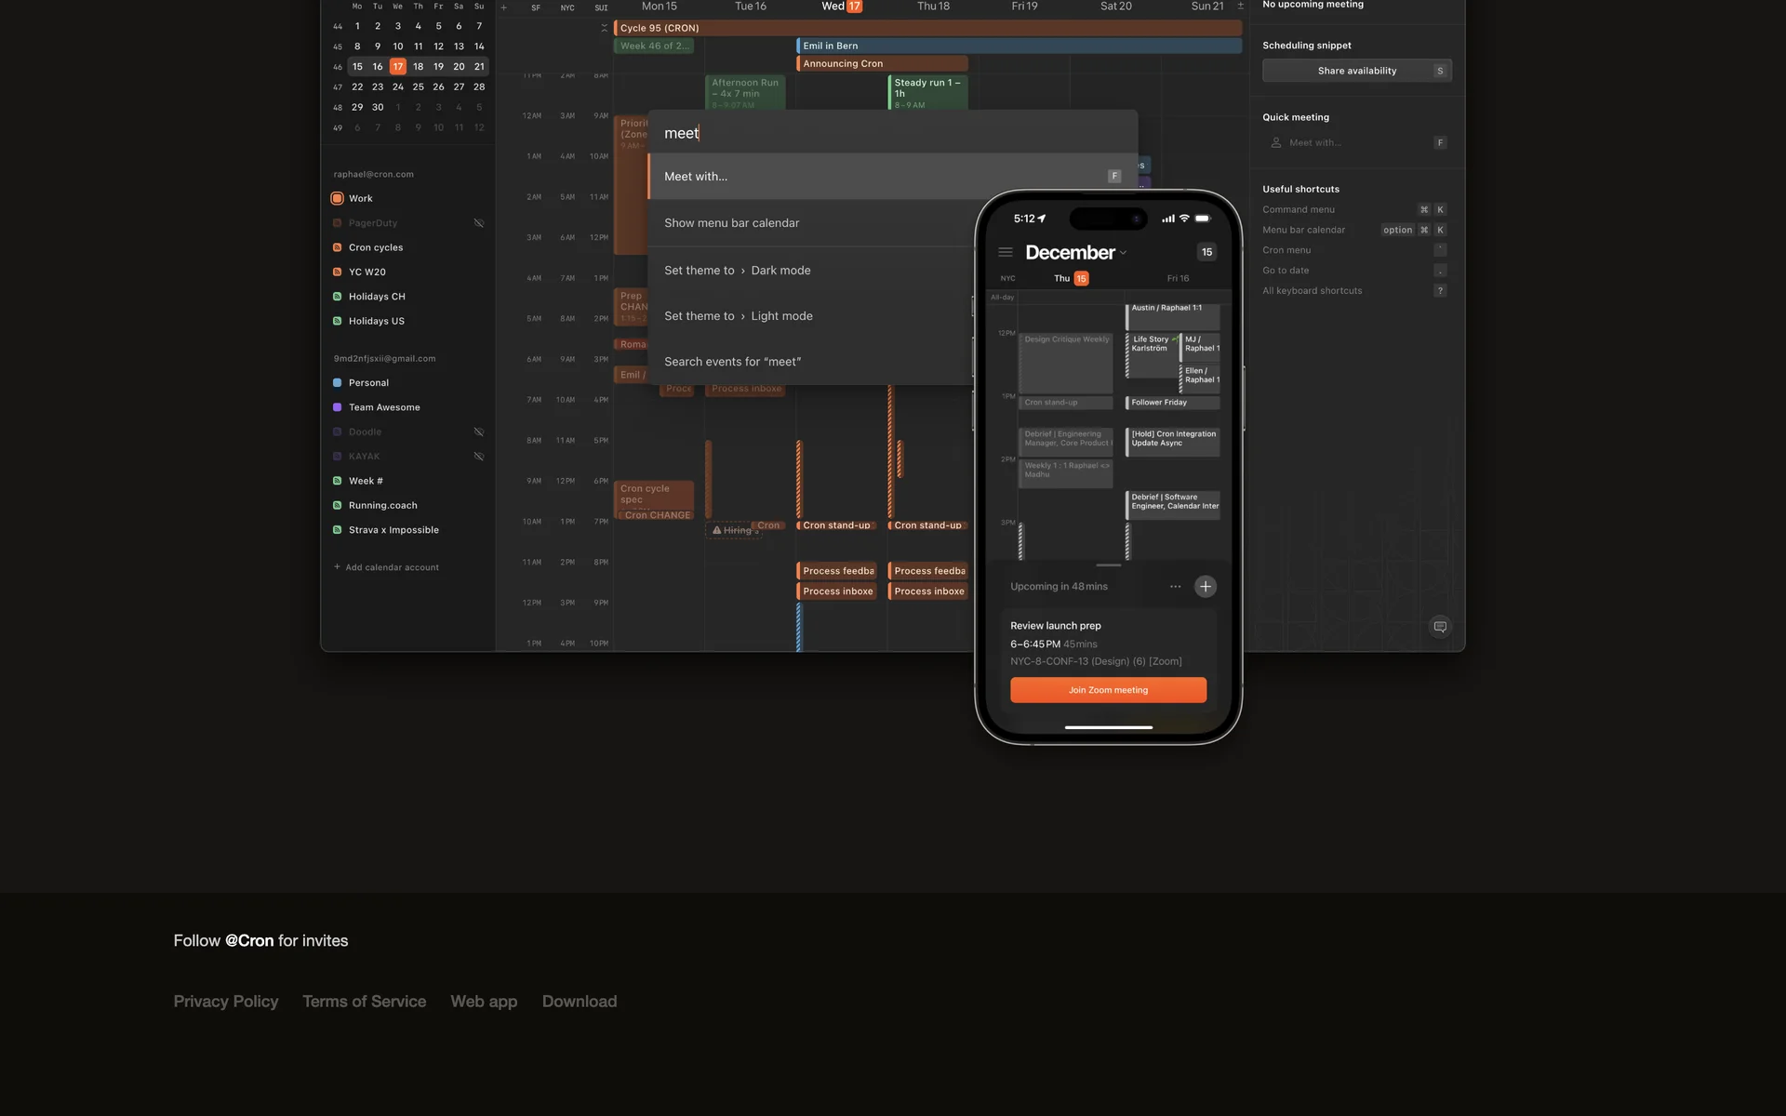Click the Share availability button
Screen dimensions: 1786x1116
click(x=1356, y=71)
